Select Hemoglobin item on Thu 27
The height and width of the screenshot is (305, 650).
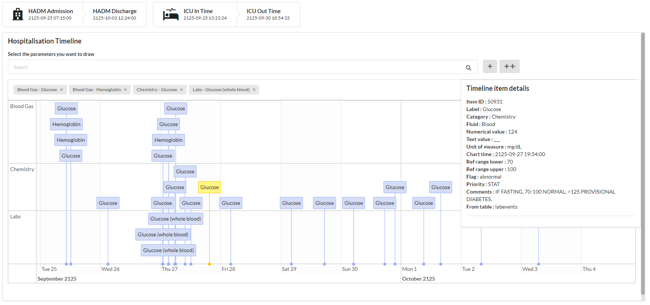pyautogui.click(x=169, y=140)
